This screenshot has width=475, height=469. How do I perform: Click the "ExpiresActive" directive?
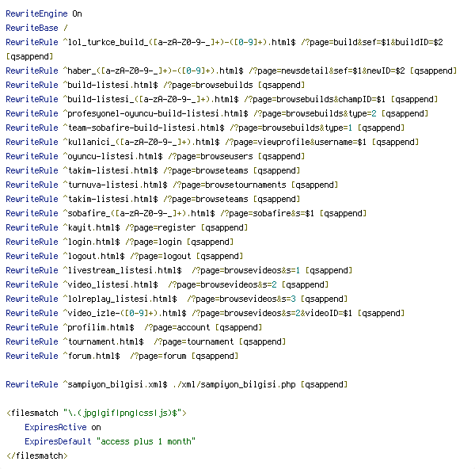point(55,427)
